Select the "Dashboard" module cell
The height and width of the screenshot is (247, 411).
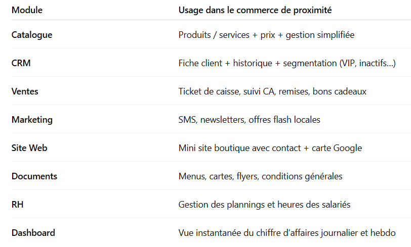coord(33,233)
